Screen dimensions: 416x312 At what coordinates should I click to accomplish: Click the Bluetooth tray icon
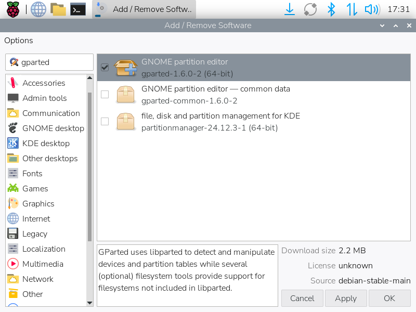[x=331, y=9]
